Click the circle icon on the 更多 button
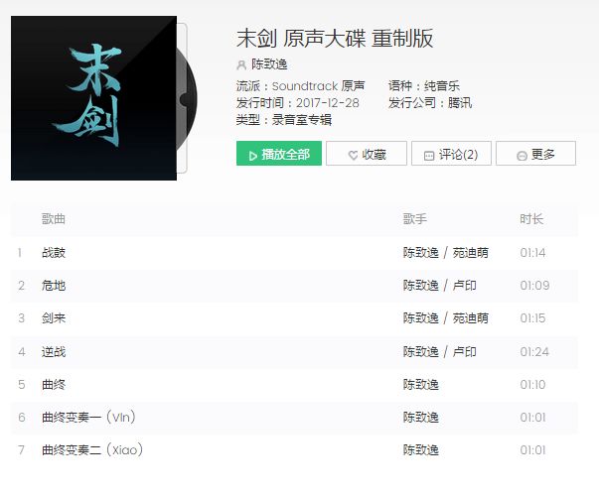This screenshot has width=599, height=495. pos(522,155)
